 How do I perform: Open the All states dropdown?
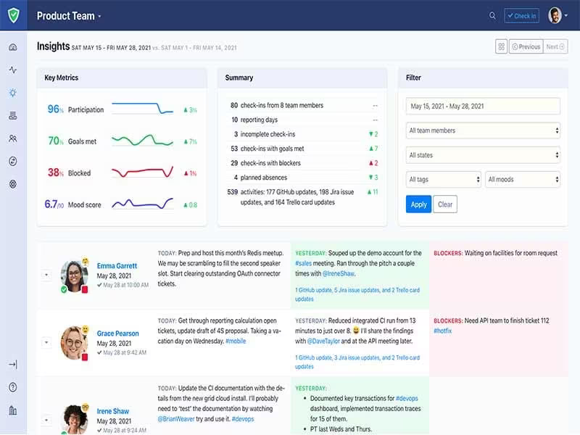click(x=483, y=155)
